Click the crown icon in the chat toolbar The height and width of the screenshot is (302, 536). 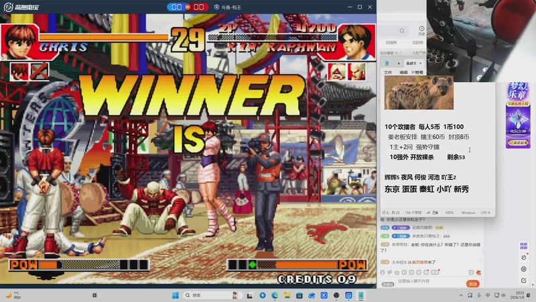397,272
